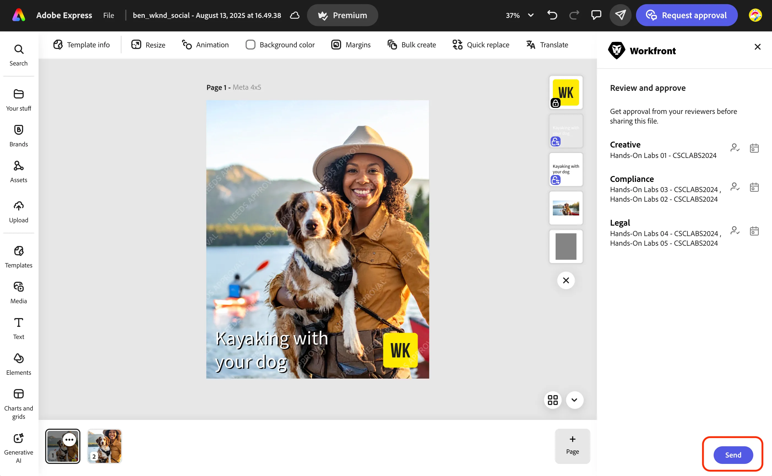Open the grid view of pages
The height and width of the screenshot is (476, 772).
coord(553,400)
